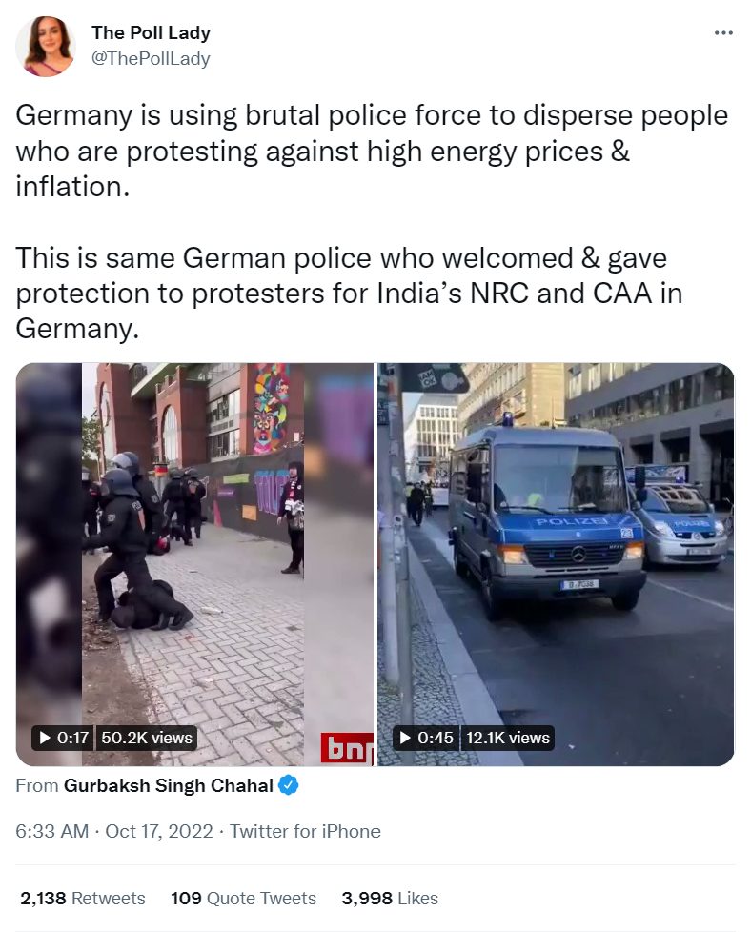
Task: Open the 6:33 AM · Oct 17, 2022 timestamp
Action: tap(114, 831)
